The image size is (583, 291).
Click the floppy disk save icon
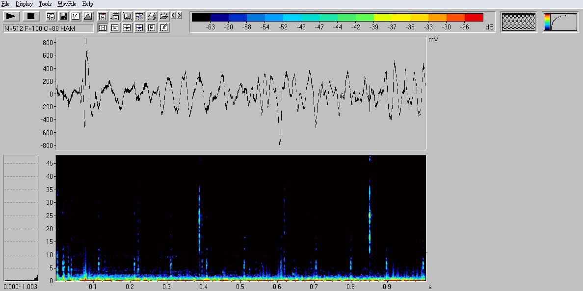pyautogui.click(x=63, y=16)
